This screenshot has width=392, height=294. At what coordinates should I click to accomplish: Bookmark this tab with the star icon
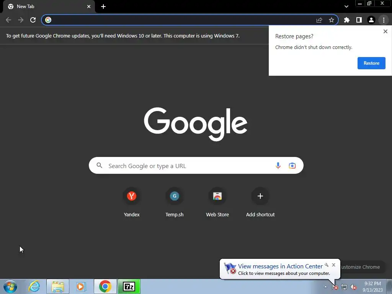[x=332, y=20]
